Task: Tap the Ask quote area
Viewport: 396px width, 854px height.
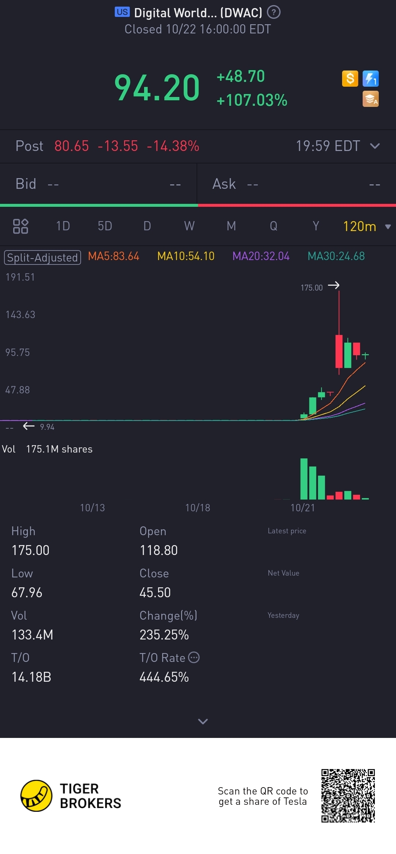Action: [297, 184]
